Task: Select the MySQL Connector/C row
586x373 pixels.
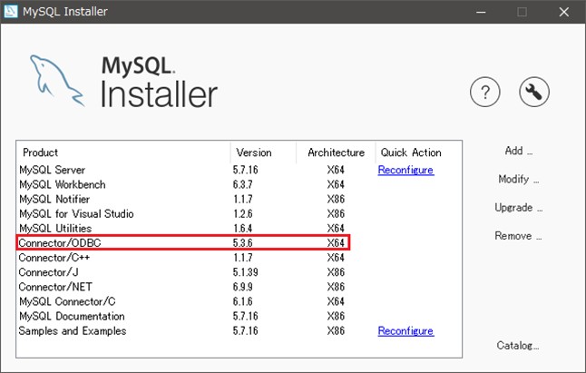Action: click(x=239, y=301)
